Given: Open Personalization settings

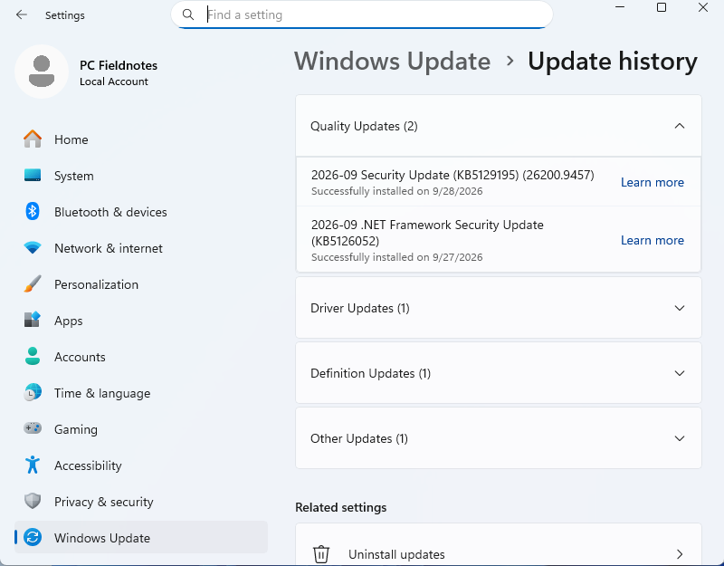Looking at the screenshot, I should pyautogui.click(x=141, y=284).
